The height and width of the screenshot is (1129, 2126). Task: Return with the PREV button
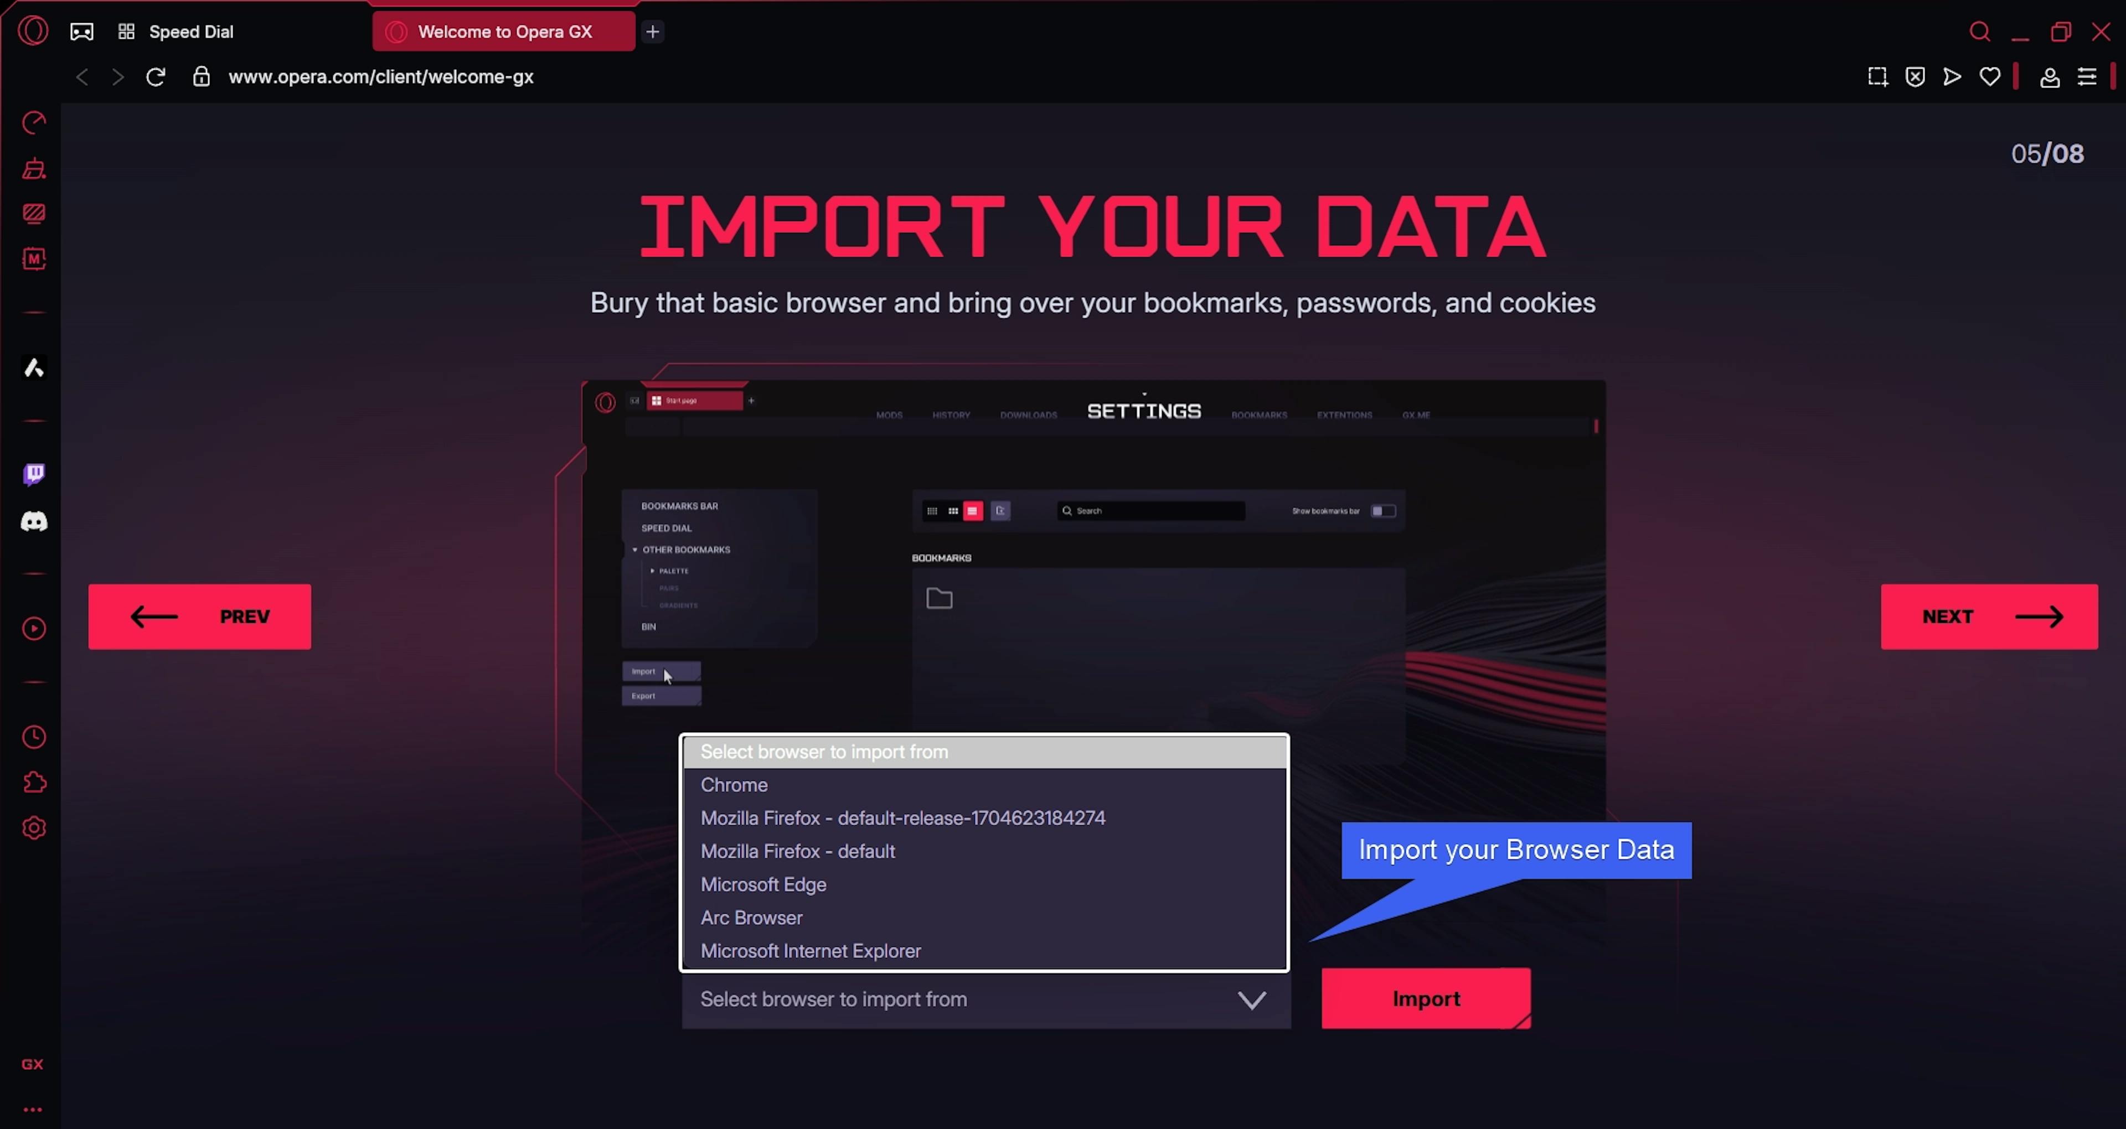[200, 617]
